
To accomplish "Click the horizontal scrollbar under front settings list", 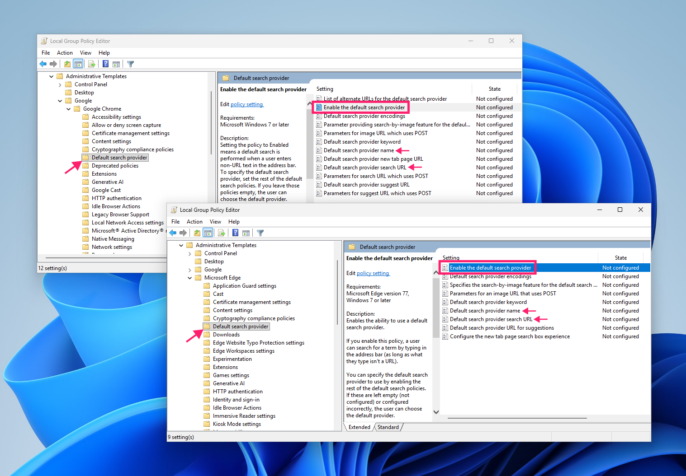I will (517, 418).
